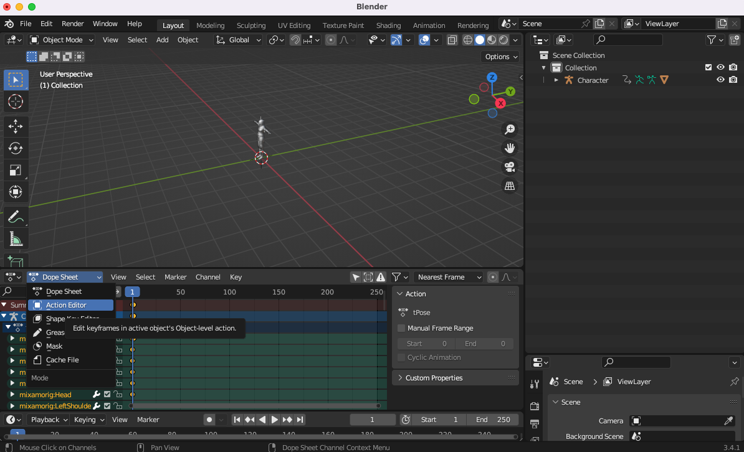
Task: Disable Character in renders camera icon
Action: (x=733, y=80)
